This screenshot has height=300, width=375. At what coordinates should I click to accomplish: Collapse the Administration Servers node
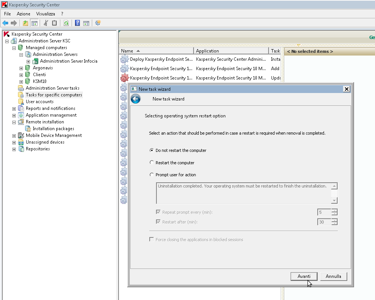tap(21, 55)
